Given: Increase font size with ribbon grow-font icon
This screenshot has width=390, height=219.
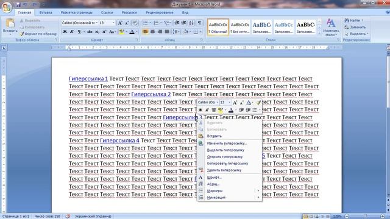Looking at the screenshot, I should click(x=120, y=23).
